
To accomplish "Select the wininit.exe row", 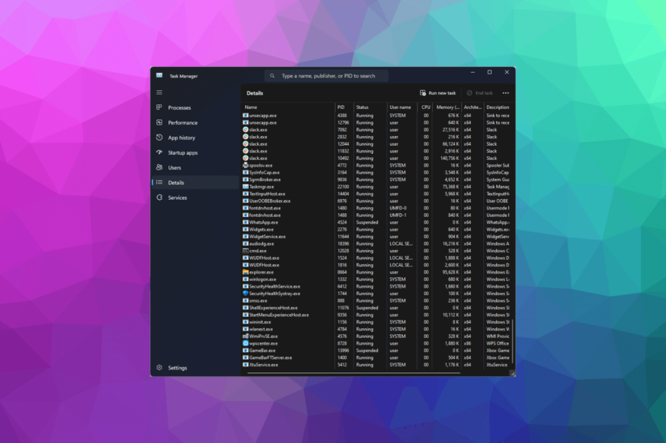I will [377, 322].
